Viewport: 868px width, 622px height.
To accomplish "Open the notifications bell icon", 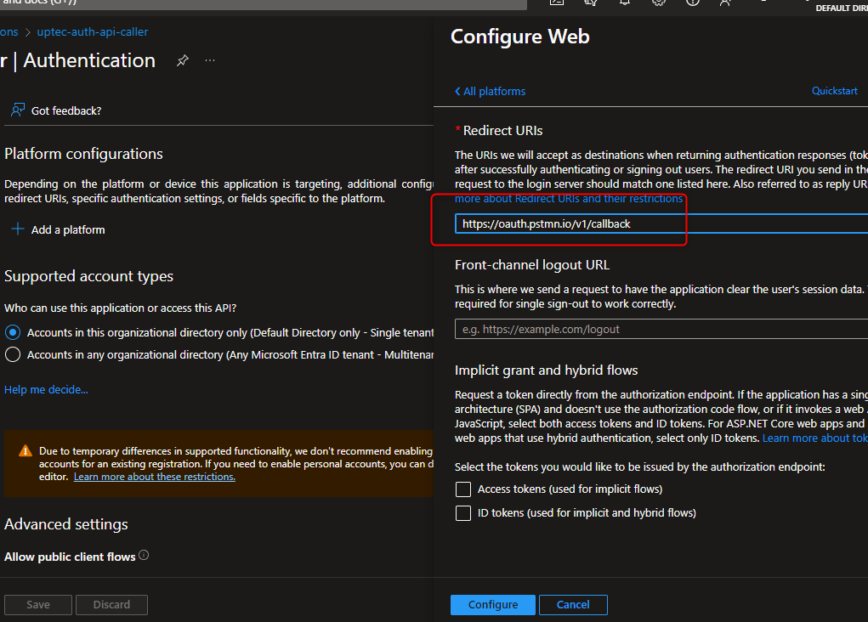I will (625, 3).
